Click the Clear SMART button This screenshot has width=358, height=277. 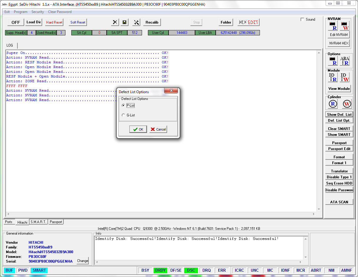(x=339, y=128)
